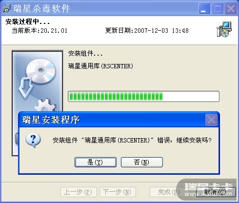Click the blue question mark bubble icon
The width and height of the screenshot is (239, 203).
(33, 141)
